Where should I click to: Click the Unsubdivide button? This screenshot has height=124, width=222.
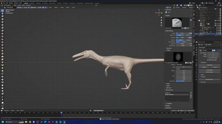click(x=210, y=70)
